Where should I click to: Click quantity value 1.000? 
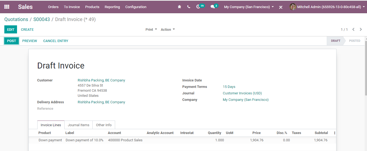219,140
